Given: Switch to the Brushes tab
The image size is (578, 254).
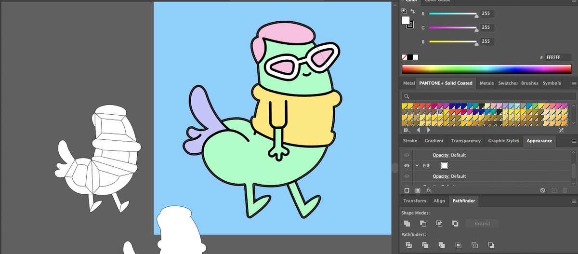Looking at the screenshot, I should click(530, 83).
